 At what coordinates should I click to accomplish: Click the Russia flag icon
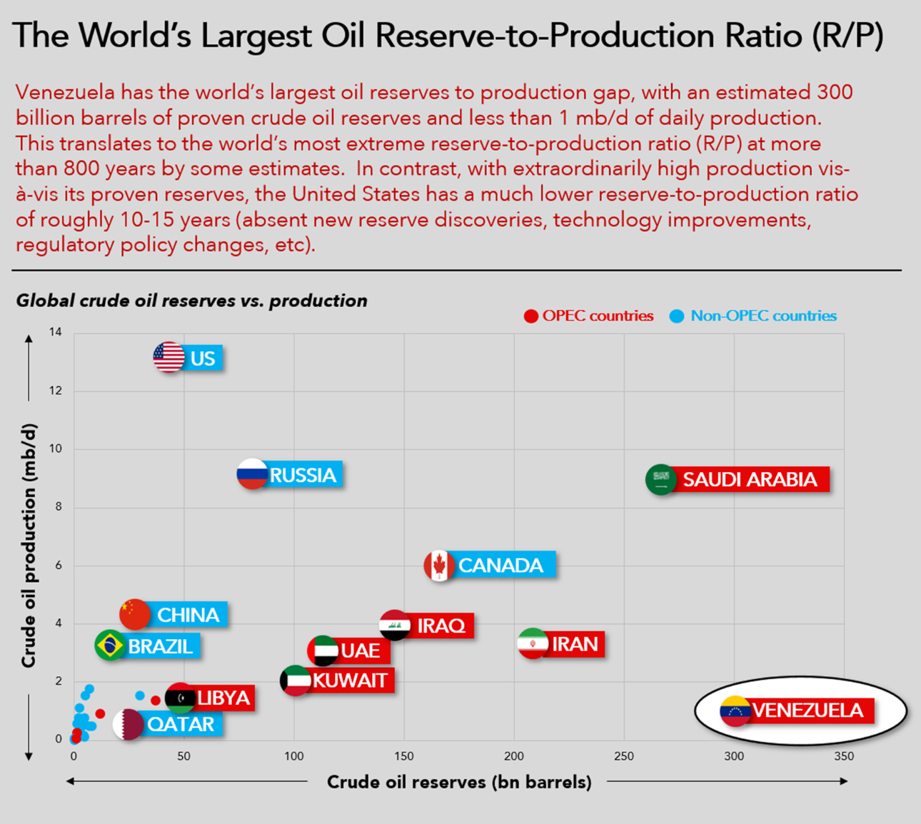coord(252,474)
